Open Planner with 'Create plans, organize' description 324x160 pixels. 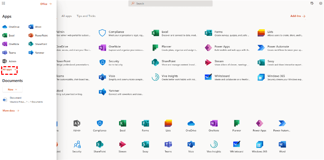[x=174, y=48]
